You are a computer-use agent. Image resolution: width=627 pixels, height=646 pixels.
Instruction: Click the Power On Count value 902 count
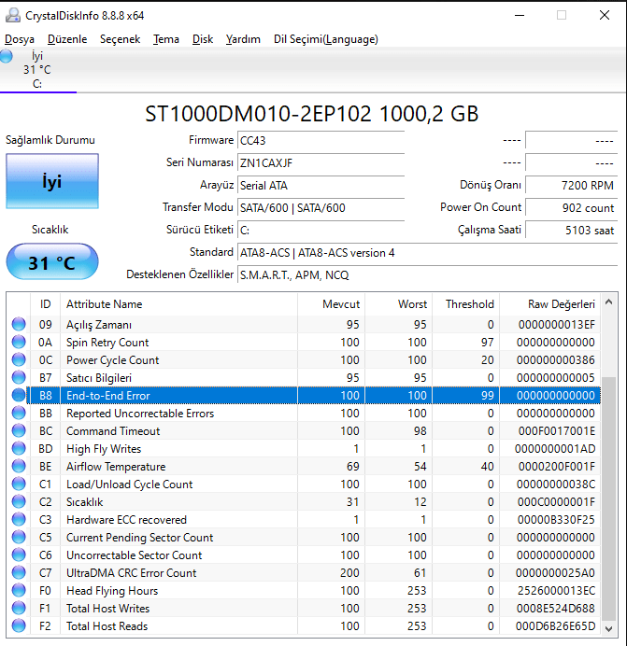[x=571, y=207]
